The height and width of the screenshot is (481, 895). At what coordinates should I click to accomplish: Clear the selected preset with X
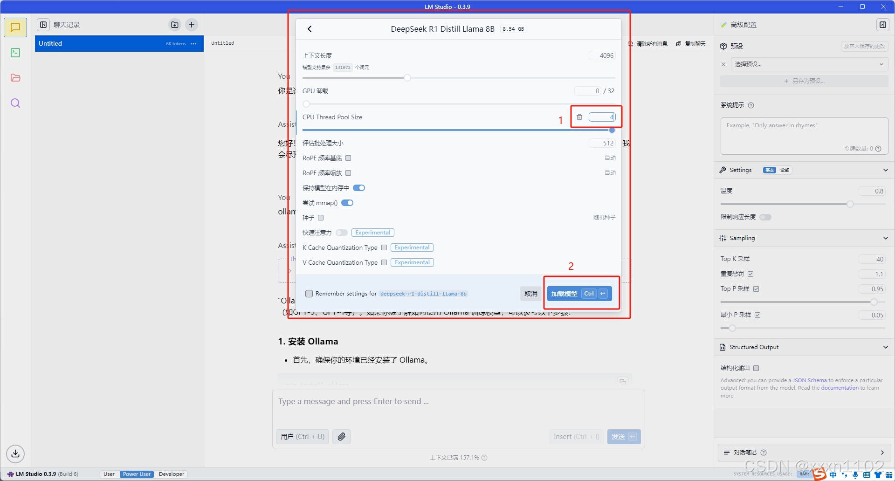[x=723, y=64]
